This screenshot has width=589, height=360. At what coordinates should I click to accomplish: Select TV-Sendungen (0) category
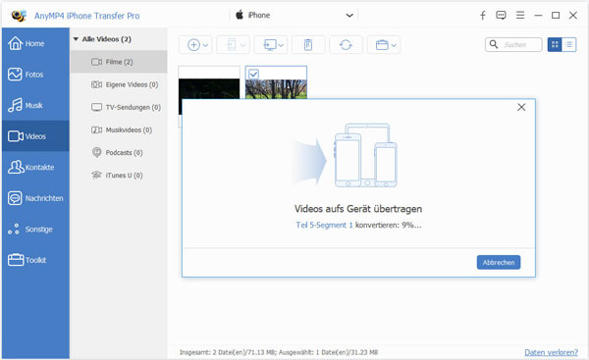119,107
